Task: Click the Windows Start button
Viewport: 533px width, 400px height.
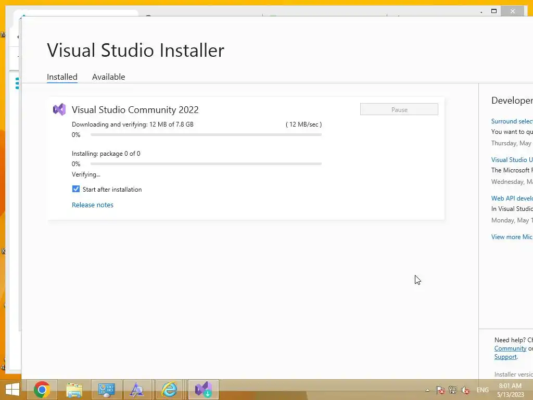Action: click(12, 390)
